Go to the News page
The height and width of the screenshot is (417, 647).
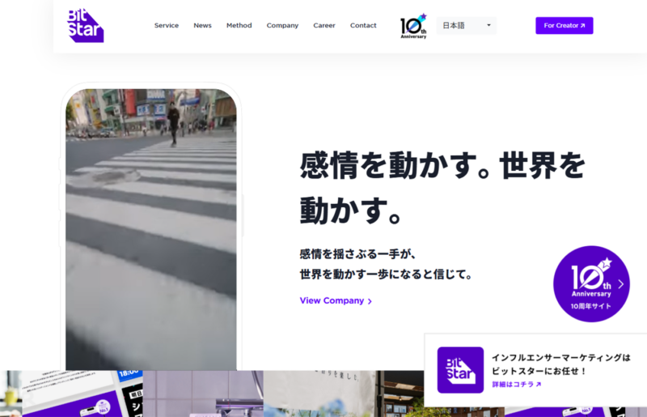(x=202, y=26)
